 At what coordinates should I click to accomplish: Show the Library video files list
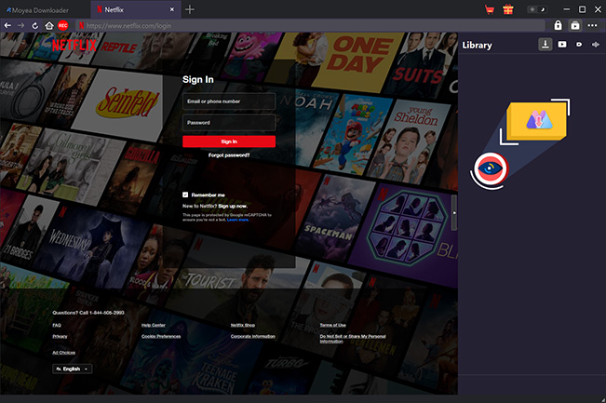[x=562, y=45]
